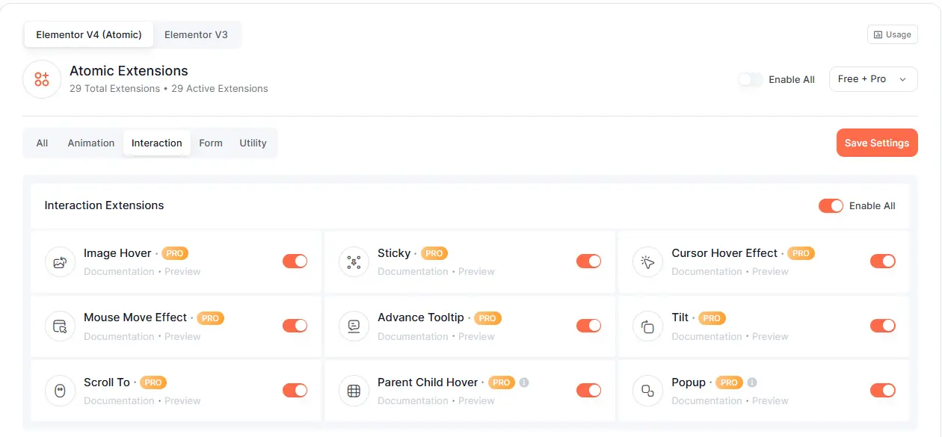Click the PRO badge on Sticky
Viewport: 942px width, 437px height.
point(434,253)
